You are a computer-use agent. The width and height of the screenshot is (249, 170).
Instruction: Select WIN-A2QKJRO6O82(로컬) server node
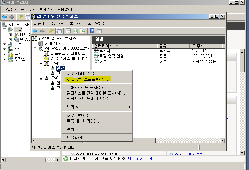click(67, 48)
